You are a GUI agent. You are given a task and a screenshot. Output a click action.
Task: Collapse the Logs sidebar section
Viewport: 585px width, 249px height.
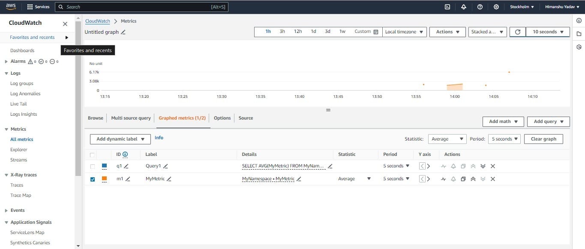(x=6, y=73)
